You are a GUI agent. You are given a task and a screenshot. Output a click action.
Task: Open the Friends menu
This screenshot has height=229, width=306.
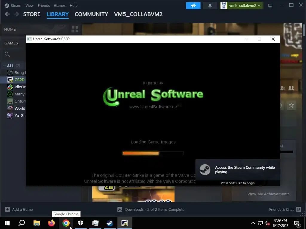[44, 5]
